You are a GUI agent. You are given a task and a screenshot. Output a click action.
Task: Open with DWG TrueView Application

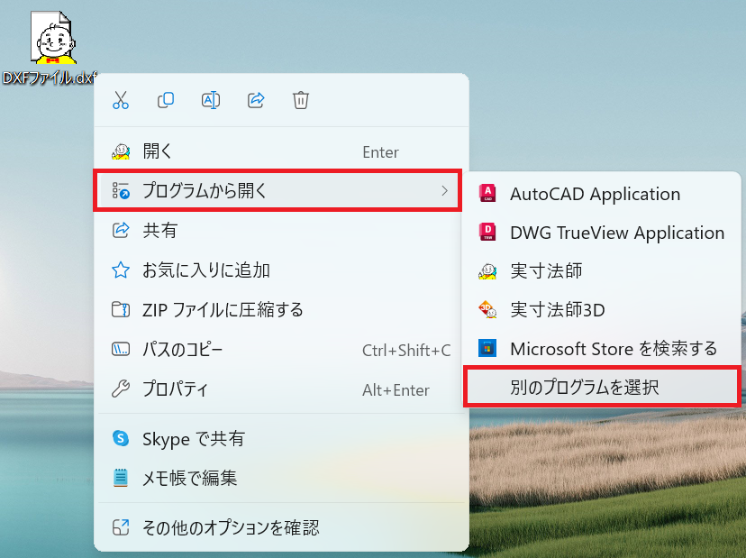click(602, 233)
